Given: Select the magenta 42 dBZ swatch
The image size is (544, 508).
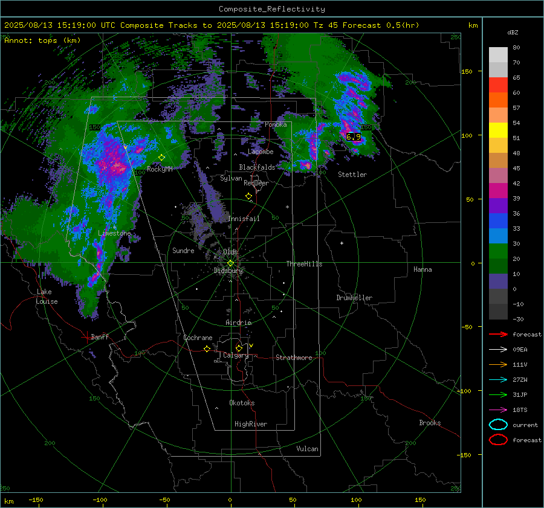Looking at the screenshot, I should pyautogui.click(x=498, y=191).
